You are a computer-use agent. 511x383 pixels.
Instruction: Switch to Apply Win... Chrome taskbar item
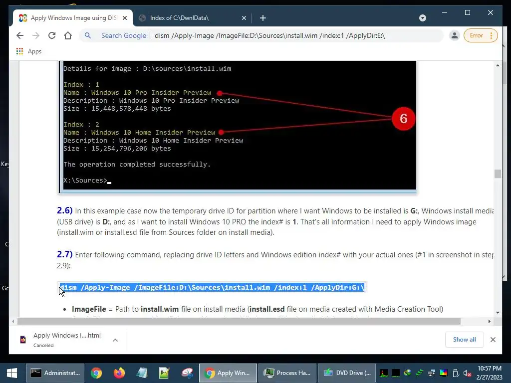tap(228, 373)
